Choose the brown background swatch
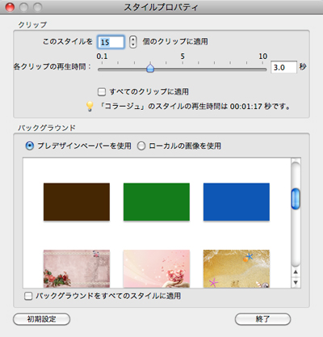This screenshot has width=323, height=337. pos(77,202)
